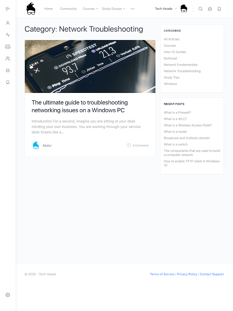The height and width of the screenshot is (311, 233).
Task: Click the comments speech bubble icon
Action: 129,145
